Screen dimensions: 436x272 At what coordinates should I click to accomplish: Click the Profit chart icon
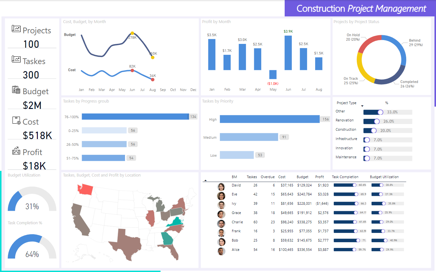point(16,151)
